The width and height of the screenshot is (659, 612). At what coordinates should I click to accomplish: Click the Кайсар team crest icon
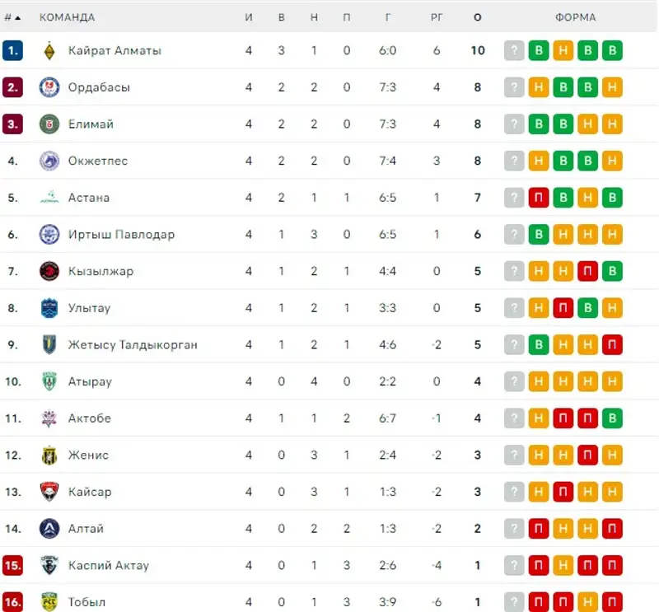click(x=49, y=492)
